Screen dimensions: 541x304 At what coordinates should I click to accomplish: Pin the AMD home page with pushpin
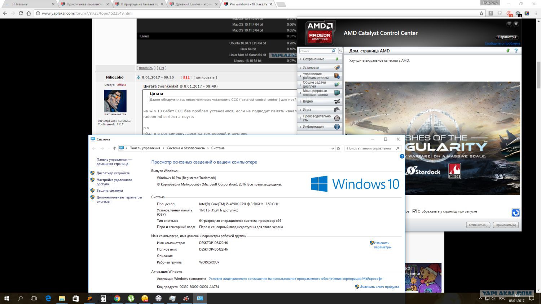(508, 51)
